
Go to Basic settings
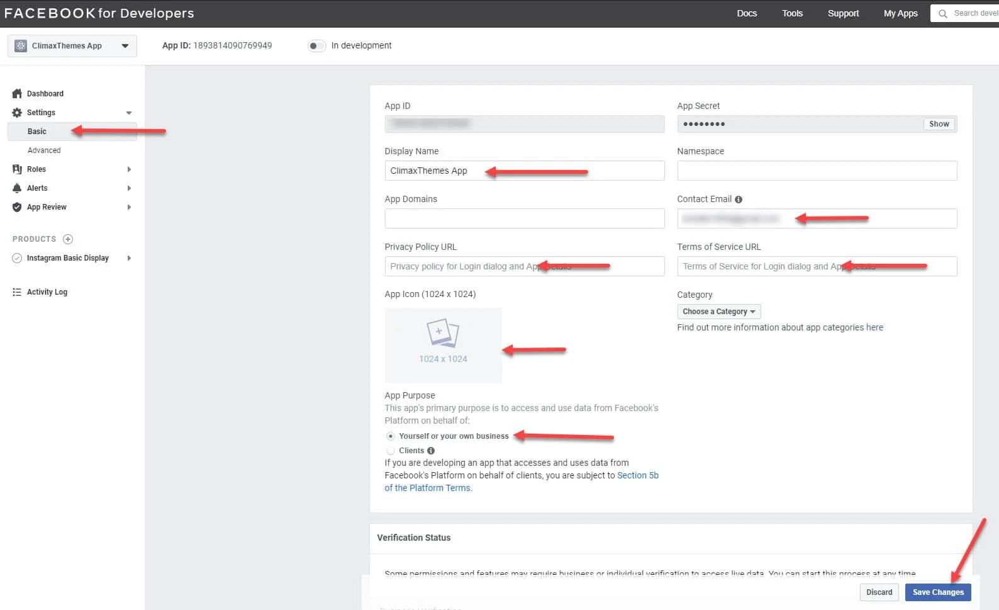pyautogui.click(x=72, y=132)
